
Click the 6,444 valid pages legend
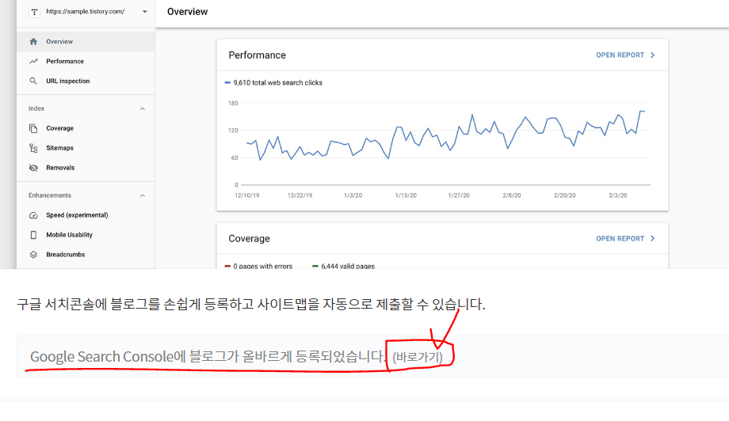(x=343, y=266)
